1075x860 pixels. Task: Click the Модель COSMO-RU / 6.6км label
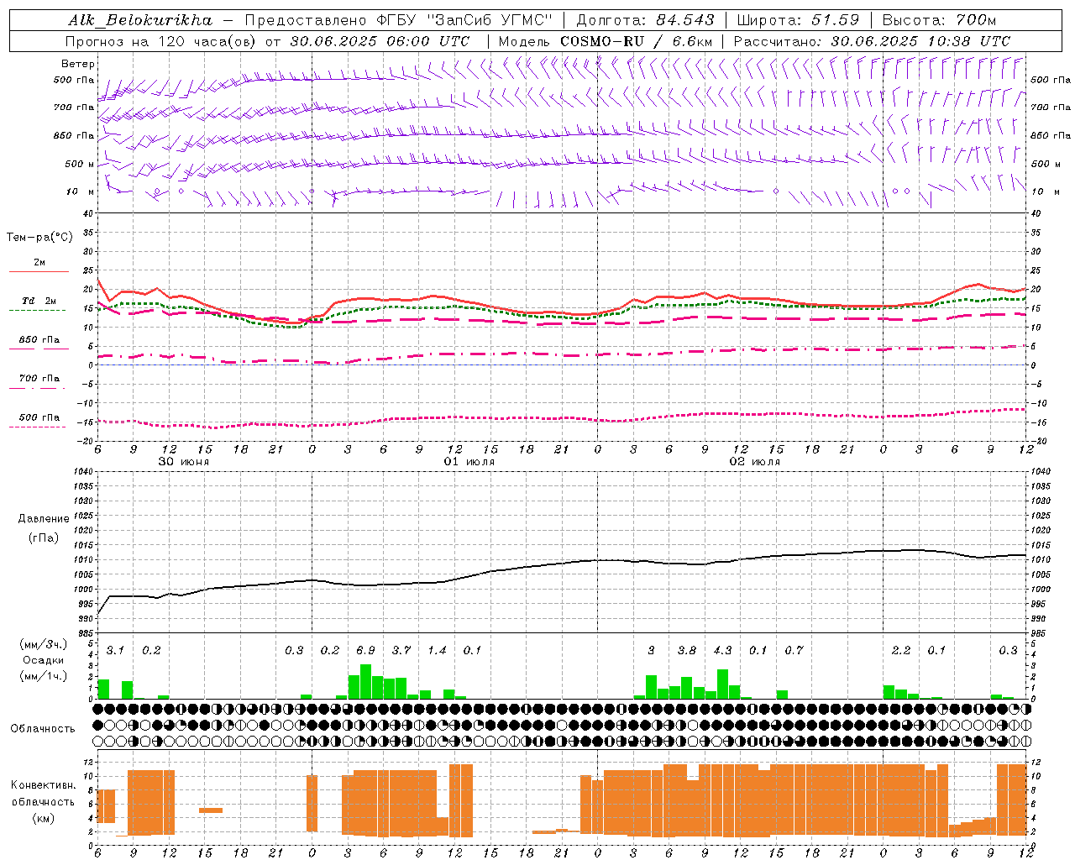(x=606, y=41)
